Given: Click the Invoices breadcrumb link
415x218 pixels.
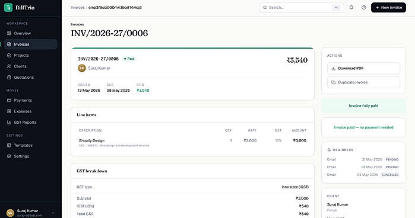Looking at the screenshot, I should coord(78,7).
